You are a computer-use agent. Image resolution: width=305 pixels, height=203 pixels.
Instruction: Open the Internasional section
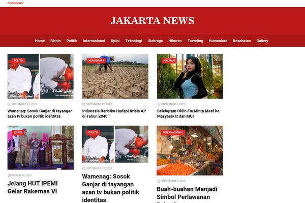point(94,41)
